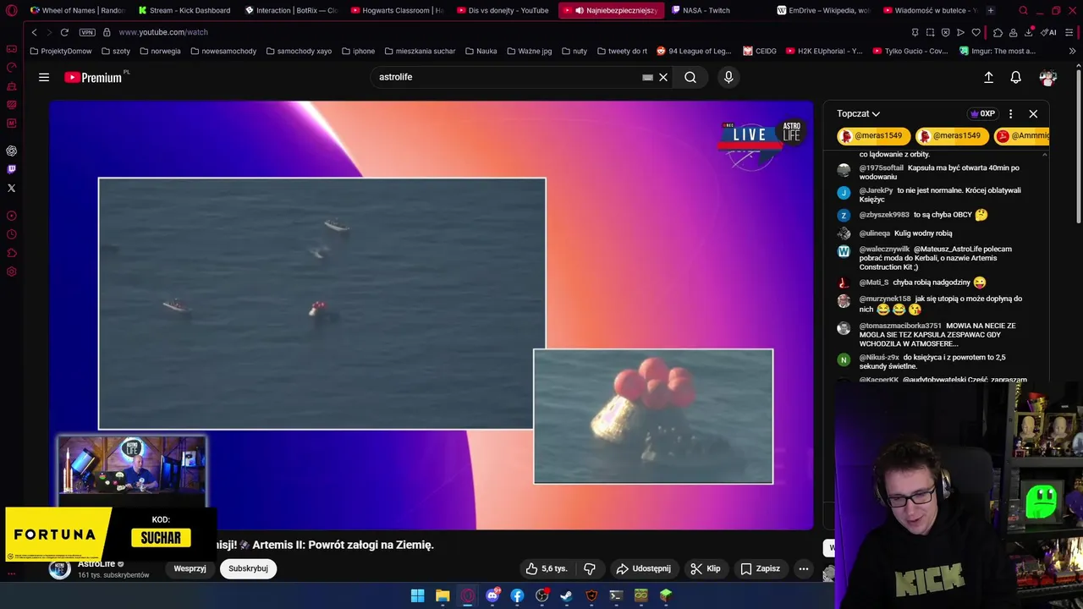1083x609 pixels.
Task: Dislike the Artemis II video
Action: point(590,568)
